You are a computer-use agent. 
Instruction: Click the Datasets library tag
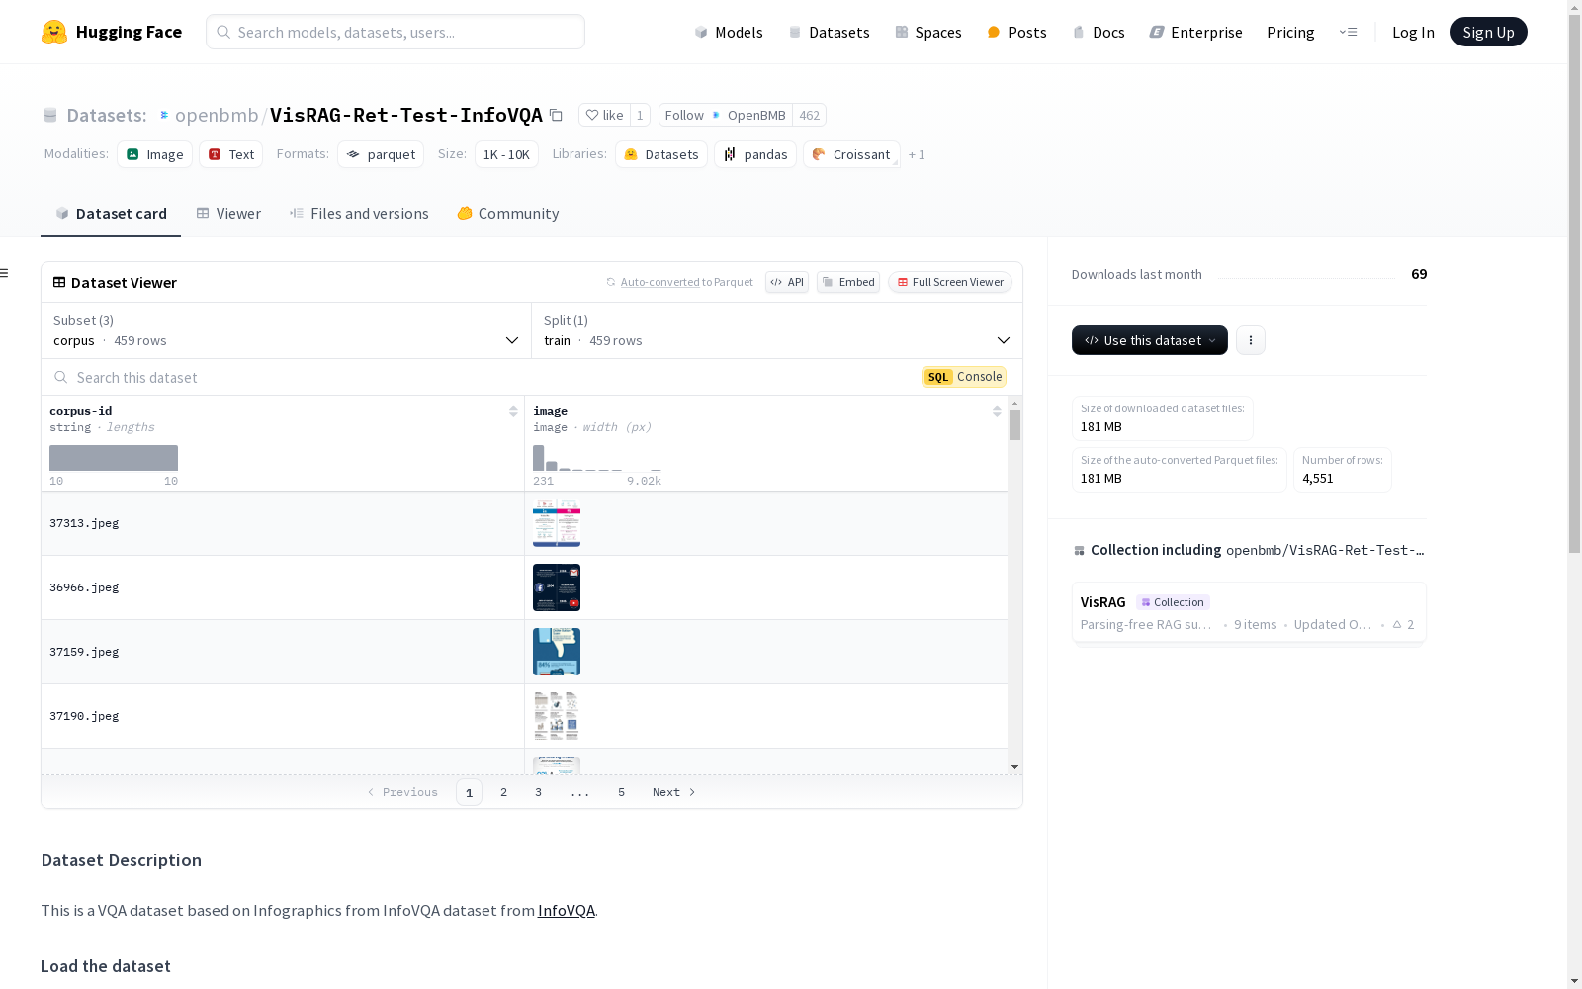coord(661,154)
